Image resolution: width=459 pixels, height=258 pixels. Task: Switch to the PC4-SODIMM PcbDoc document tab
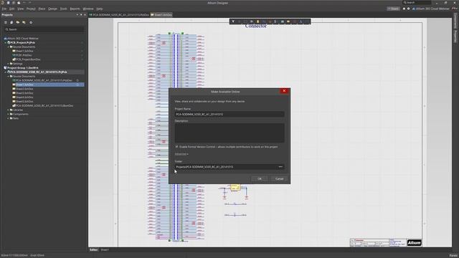(119, 14)
